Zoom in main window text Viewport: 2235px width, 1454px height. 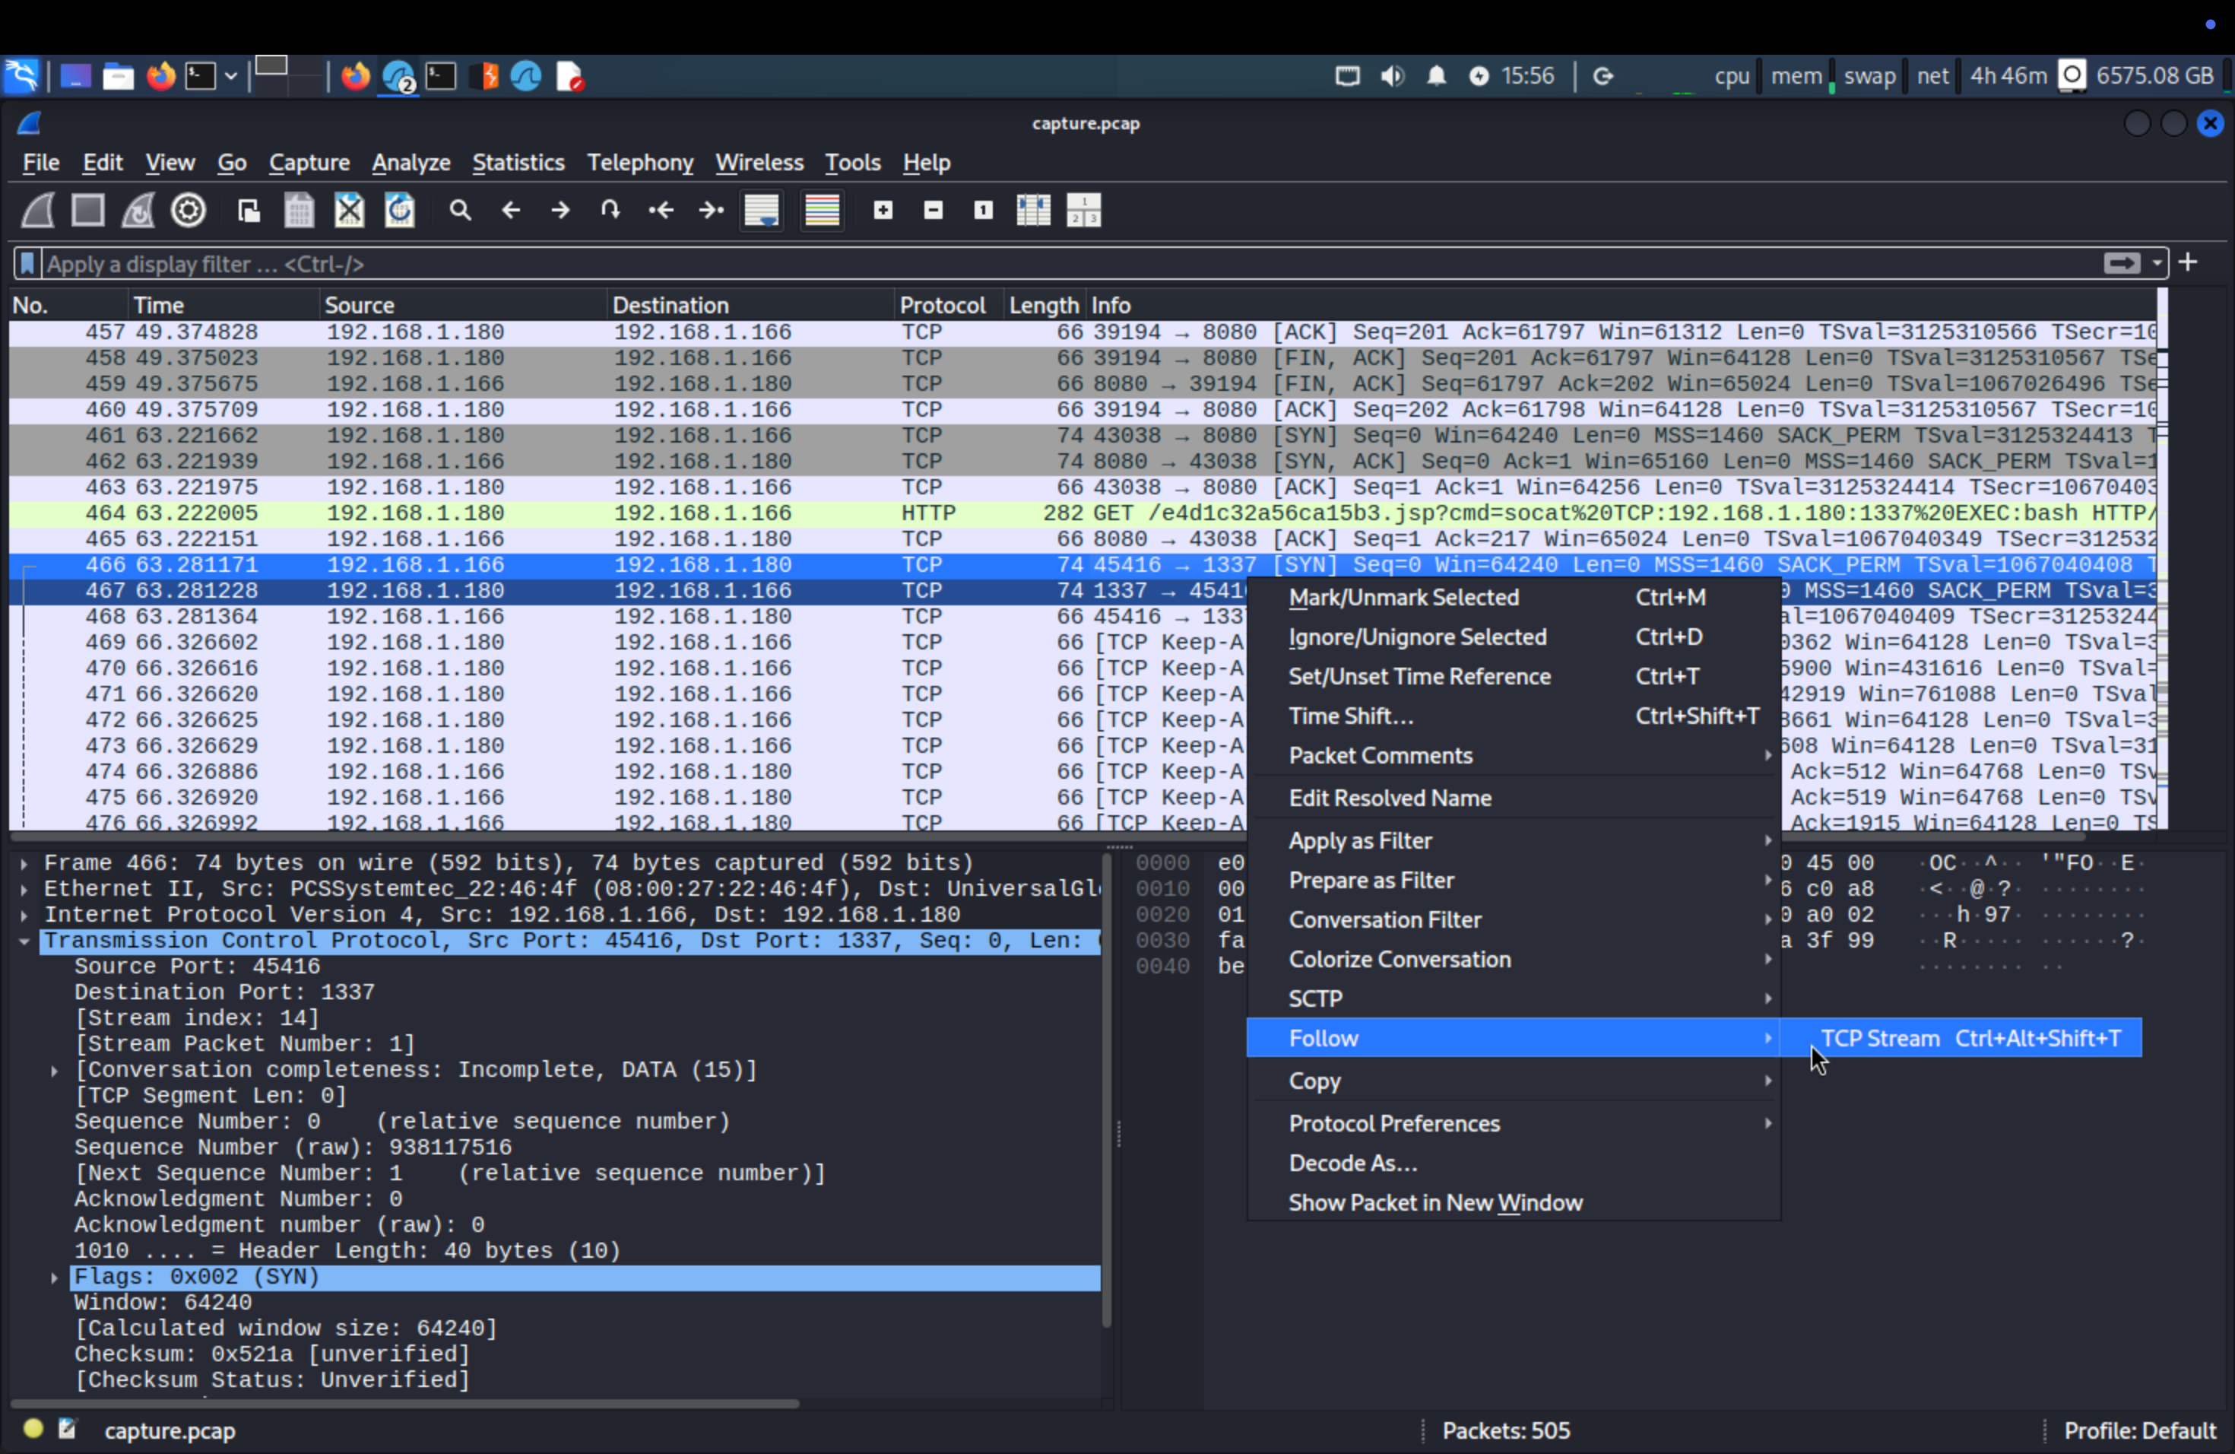click(883, 209)
